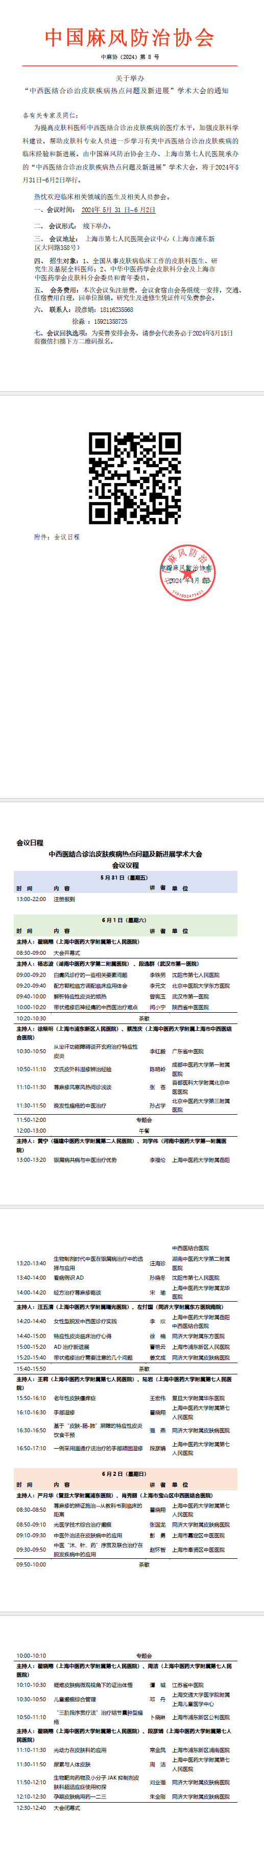Screen dimensions: 264x1859
Task: Click the title '中西医结合诊治皮肤疾病热点问题及新进展学术大会'
Action: [x=125, y=854]
